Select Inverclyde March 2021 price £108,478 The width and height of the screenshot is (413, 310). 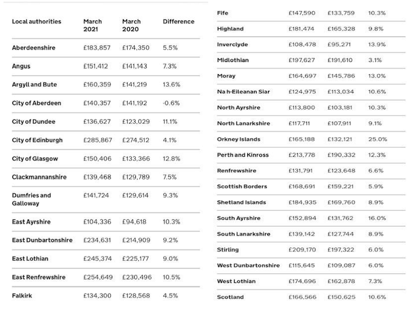(302, 44)
